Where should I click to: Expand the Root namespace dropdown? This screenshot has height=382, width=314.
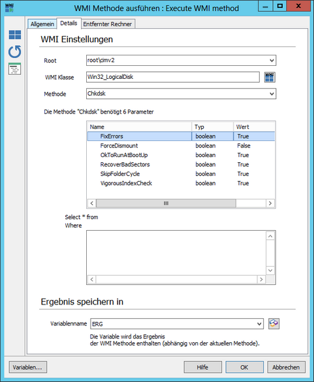pos(272,61)
